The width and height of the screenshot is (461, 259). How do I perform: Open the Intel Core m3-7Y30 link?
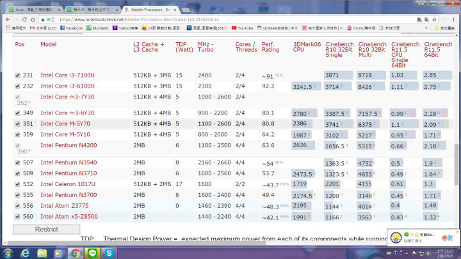[67, 97]
